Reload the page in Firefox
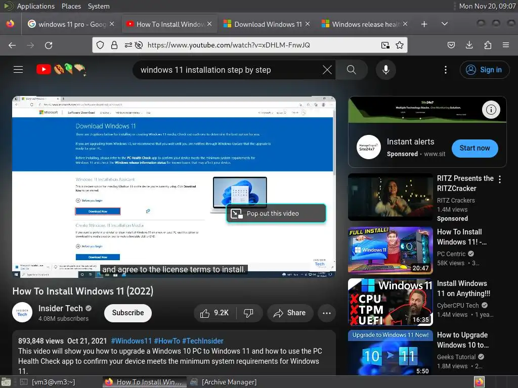 click(x=49, y=45)
